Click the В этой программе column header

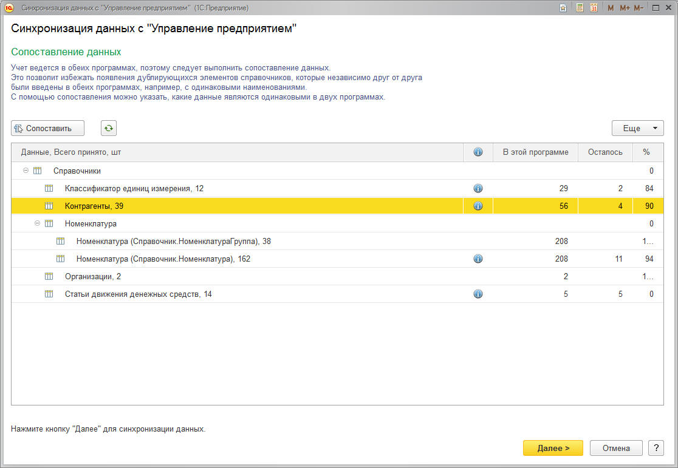[x=535, y=152]
